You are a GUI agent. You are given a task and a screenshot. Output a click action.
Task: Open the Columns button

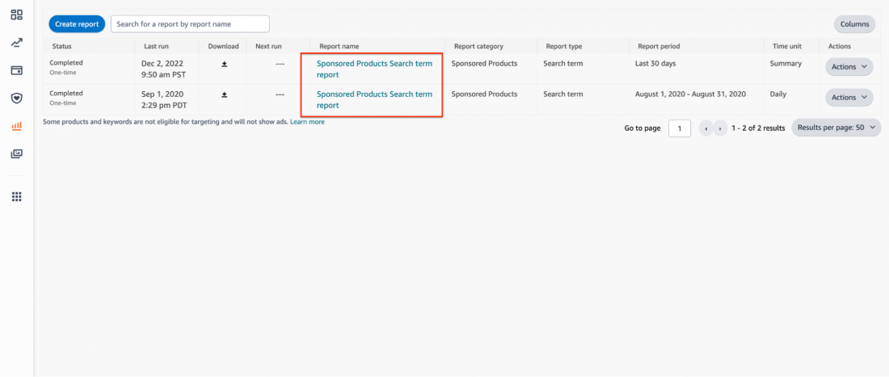(854, 24)
